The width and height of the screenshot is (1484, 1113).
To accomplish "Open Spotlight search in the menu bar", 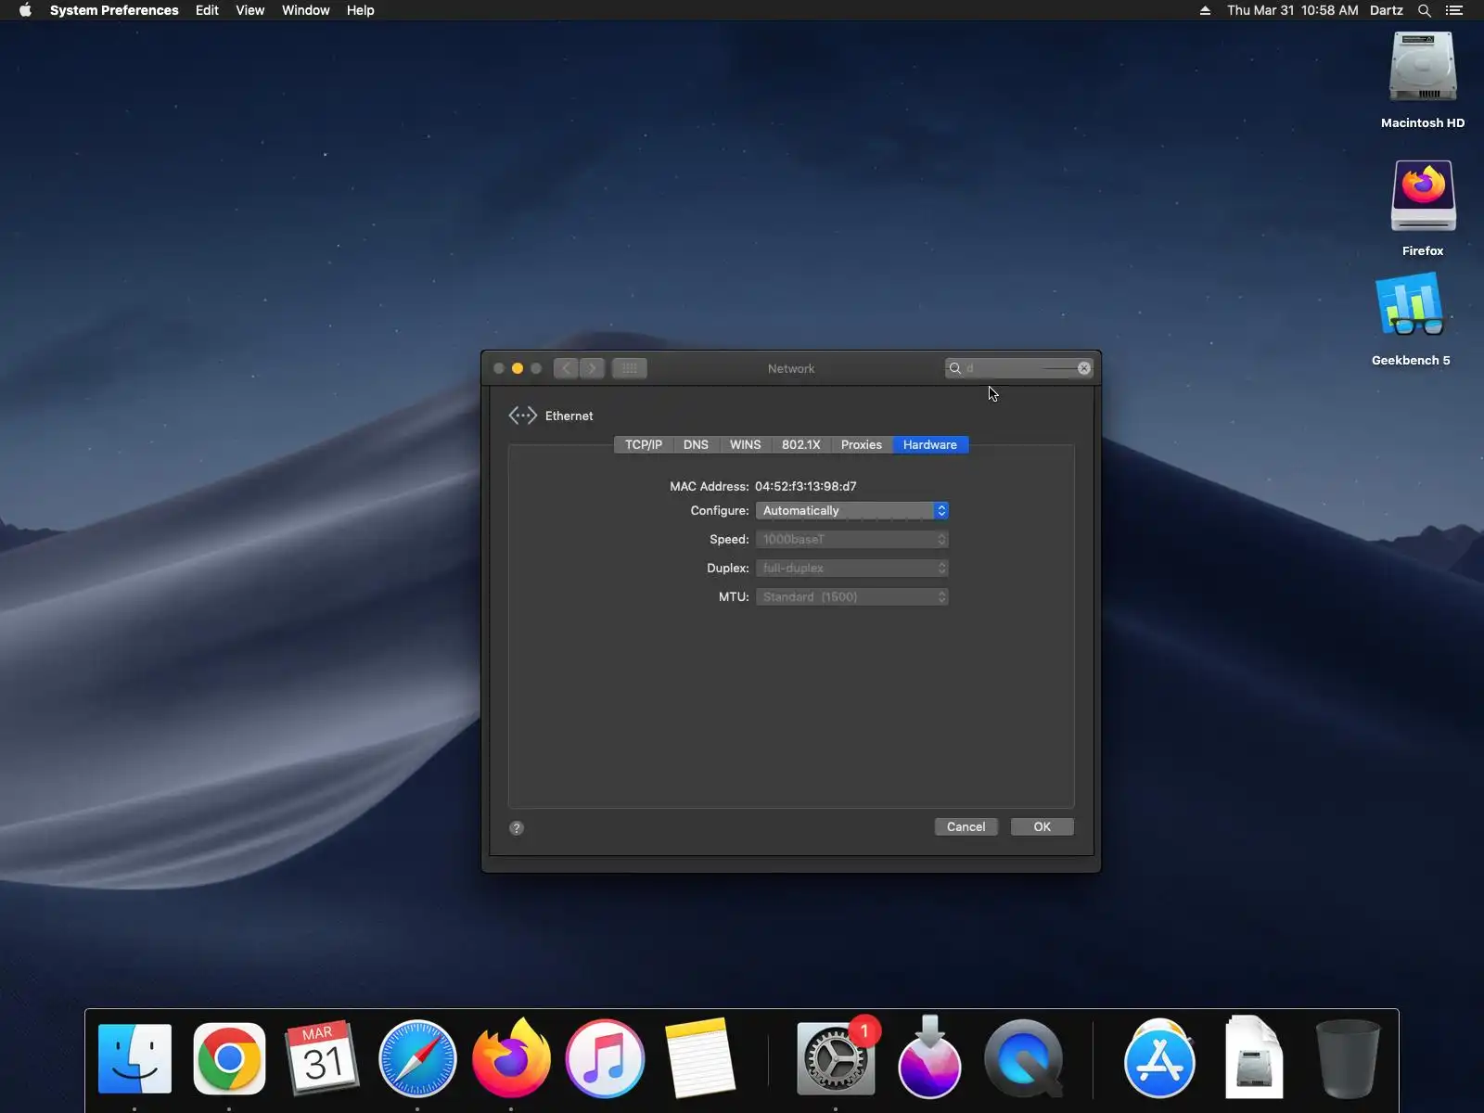I will pos(1425,10).
